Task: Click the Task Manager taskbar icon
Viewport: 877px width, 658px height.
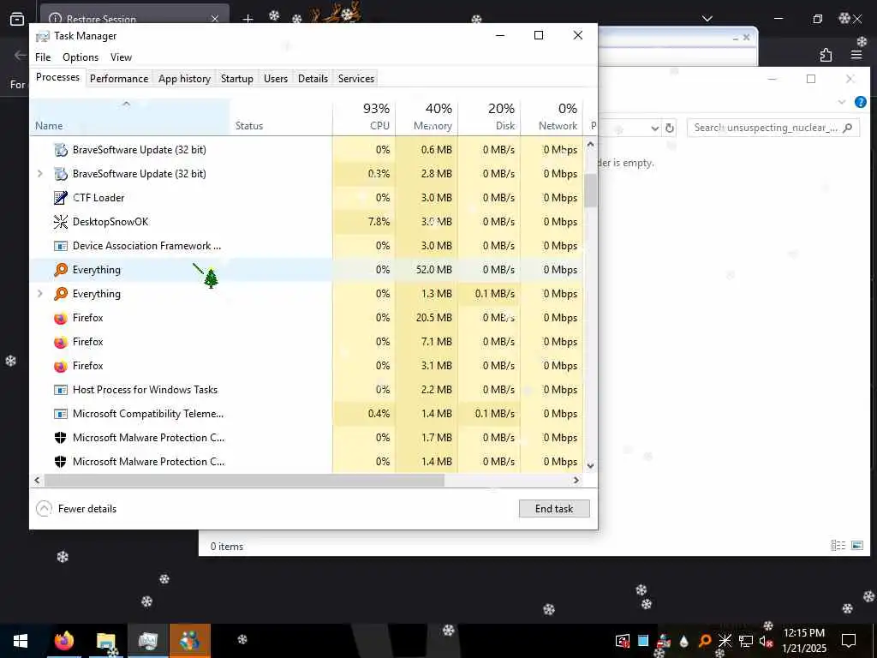Action: (147, 641)
